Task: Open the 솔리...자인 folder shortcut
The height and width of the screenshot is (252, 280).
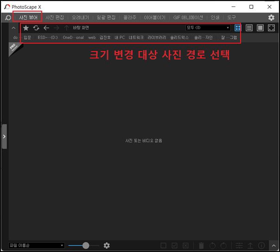Action: tap(203, 38)
